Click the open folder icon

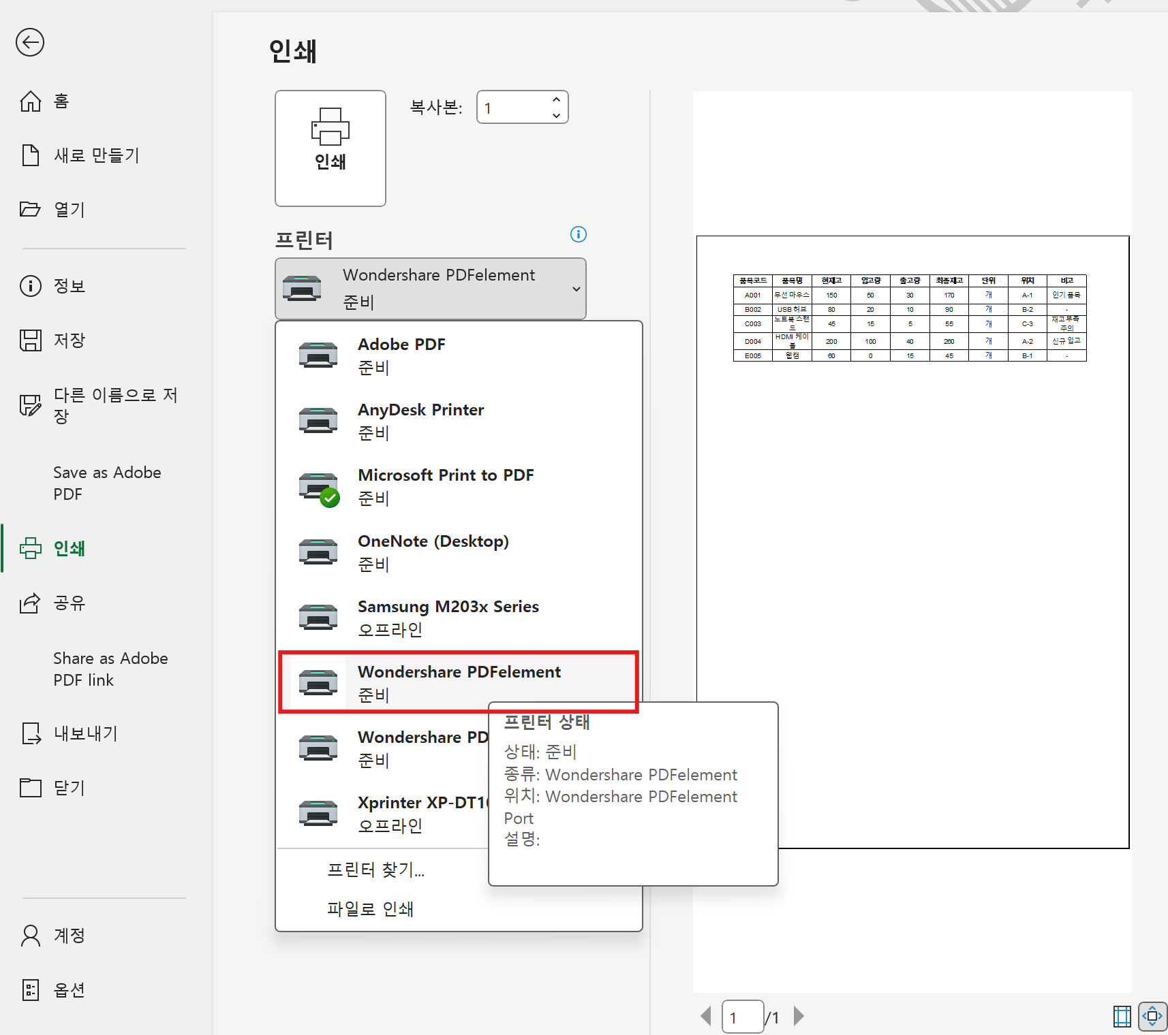pos(30,209)
